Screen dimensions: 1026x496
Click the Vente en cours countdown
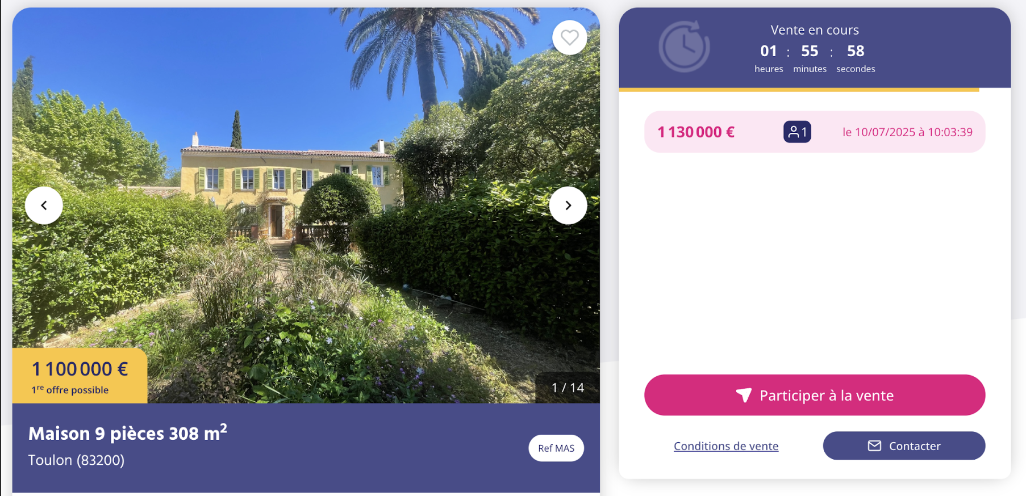(815, 49)
